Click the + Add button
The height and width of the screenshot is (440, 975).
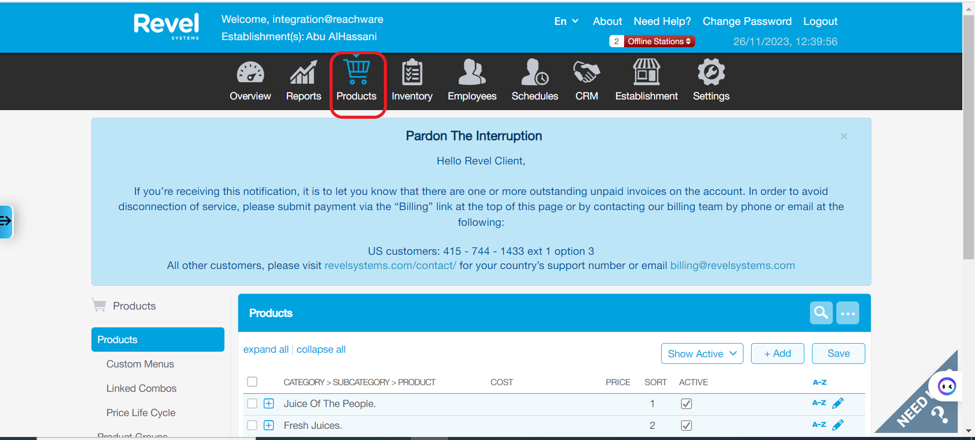point(777,353)
